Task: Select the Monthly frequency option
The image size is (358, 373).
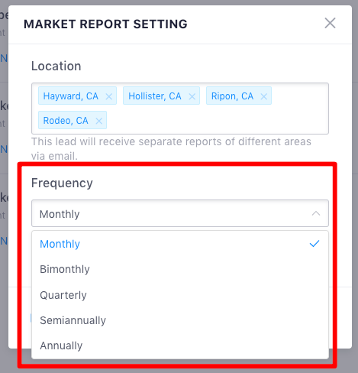Action: click(x=180, y=244)
